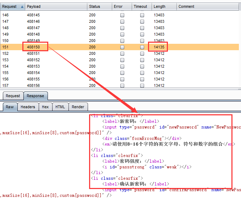Click request number 151
The height and width of the screenshot is (199, 241).
click(5, 47)
